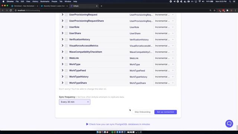238x134 pixels.
Task: Switch to the Worksheet browser tab
Action: pos(24,6)
